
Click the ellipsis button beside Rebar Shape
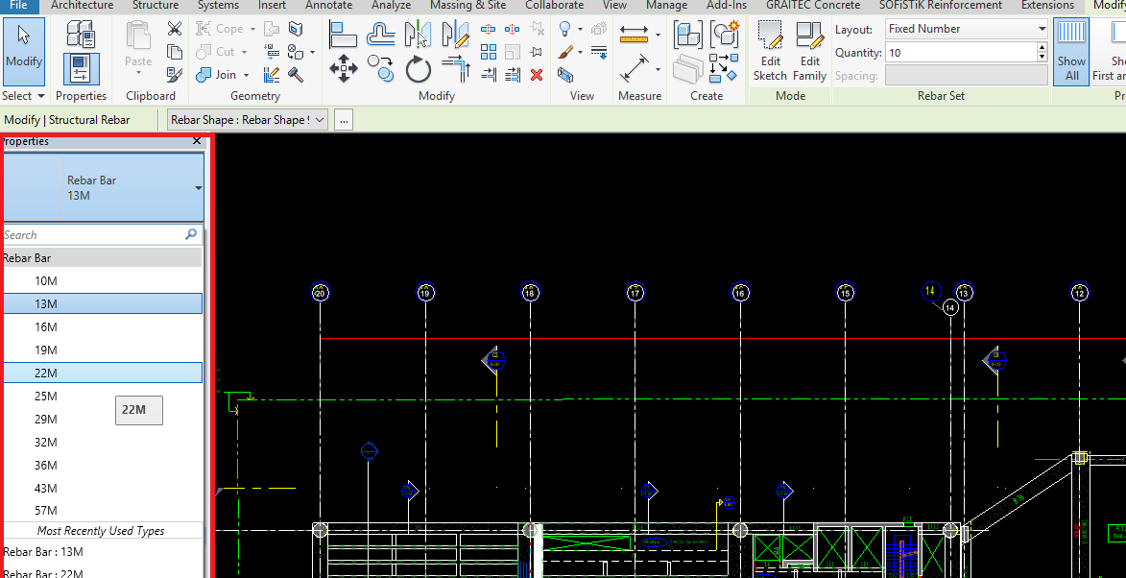coord(343,119)
